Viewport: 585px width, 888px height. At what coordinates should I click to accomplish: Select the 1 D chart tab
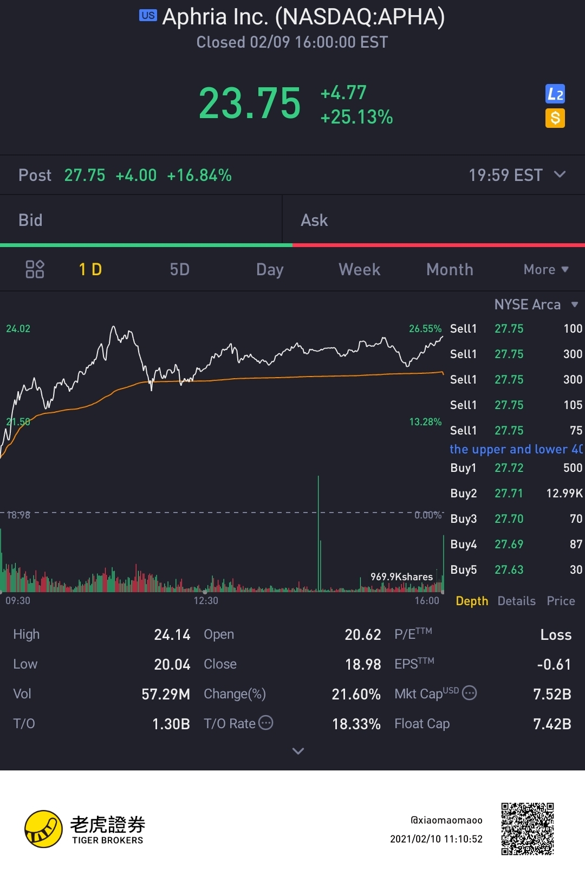pyautogui.click(x=90, y=269)
